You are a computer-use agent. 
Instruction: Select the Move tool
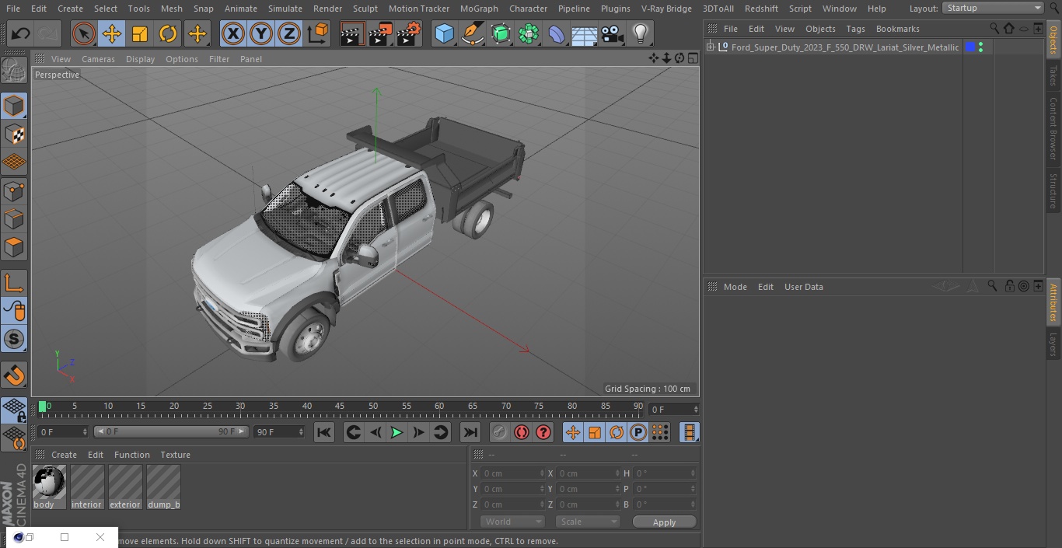pyautogui.click(x=112, y=33)
